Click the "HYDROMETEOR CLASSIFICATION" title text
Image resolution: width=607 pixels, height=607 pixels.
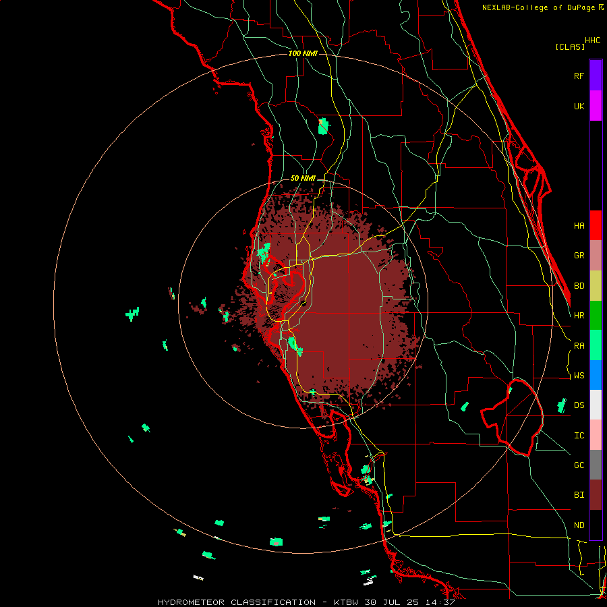point(237,602)
